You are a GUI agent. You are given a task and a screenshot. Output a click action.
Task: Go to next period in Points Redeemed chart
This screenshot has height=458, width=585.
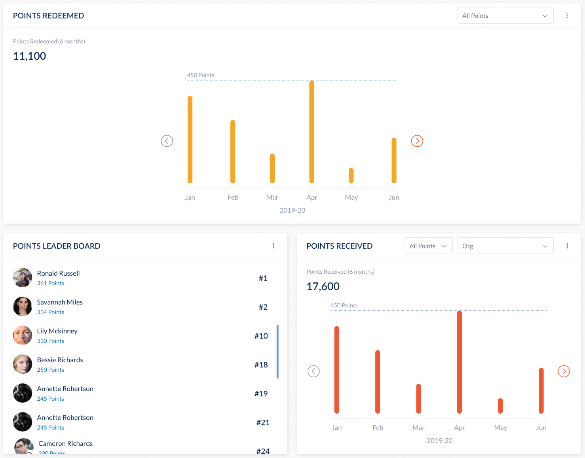point(417,141)
